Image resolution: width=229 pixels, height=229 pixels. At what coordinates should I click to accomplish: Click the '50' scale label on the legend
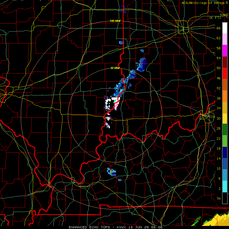(x=219, y=68)
